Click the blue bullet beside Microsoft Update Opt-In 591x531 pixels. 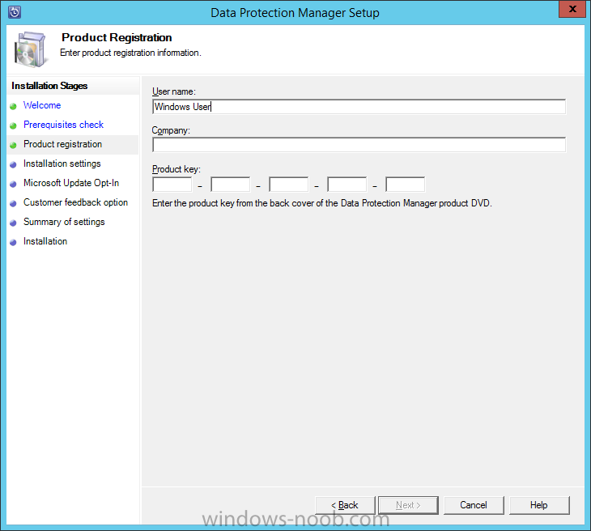tap(13, 184)
